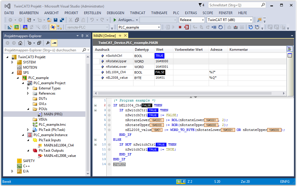
Task: Click the Collapse All icon in explorer toolbar
Action: [39, 43]
